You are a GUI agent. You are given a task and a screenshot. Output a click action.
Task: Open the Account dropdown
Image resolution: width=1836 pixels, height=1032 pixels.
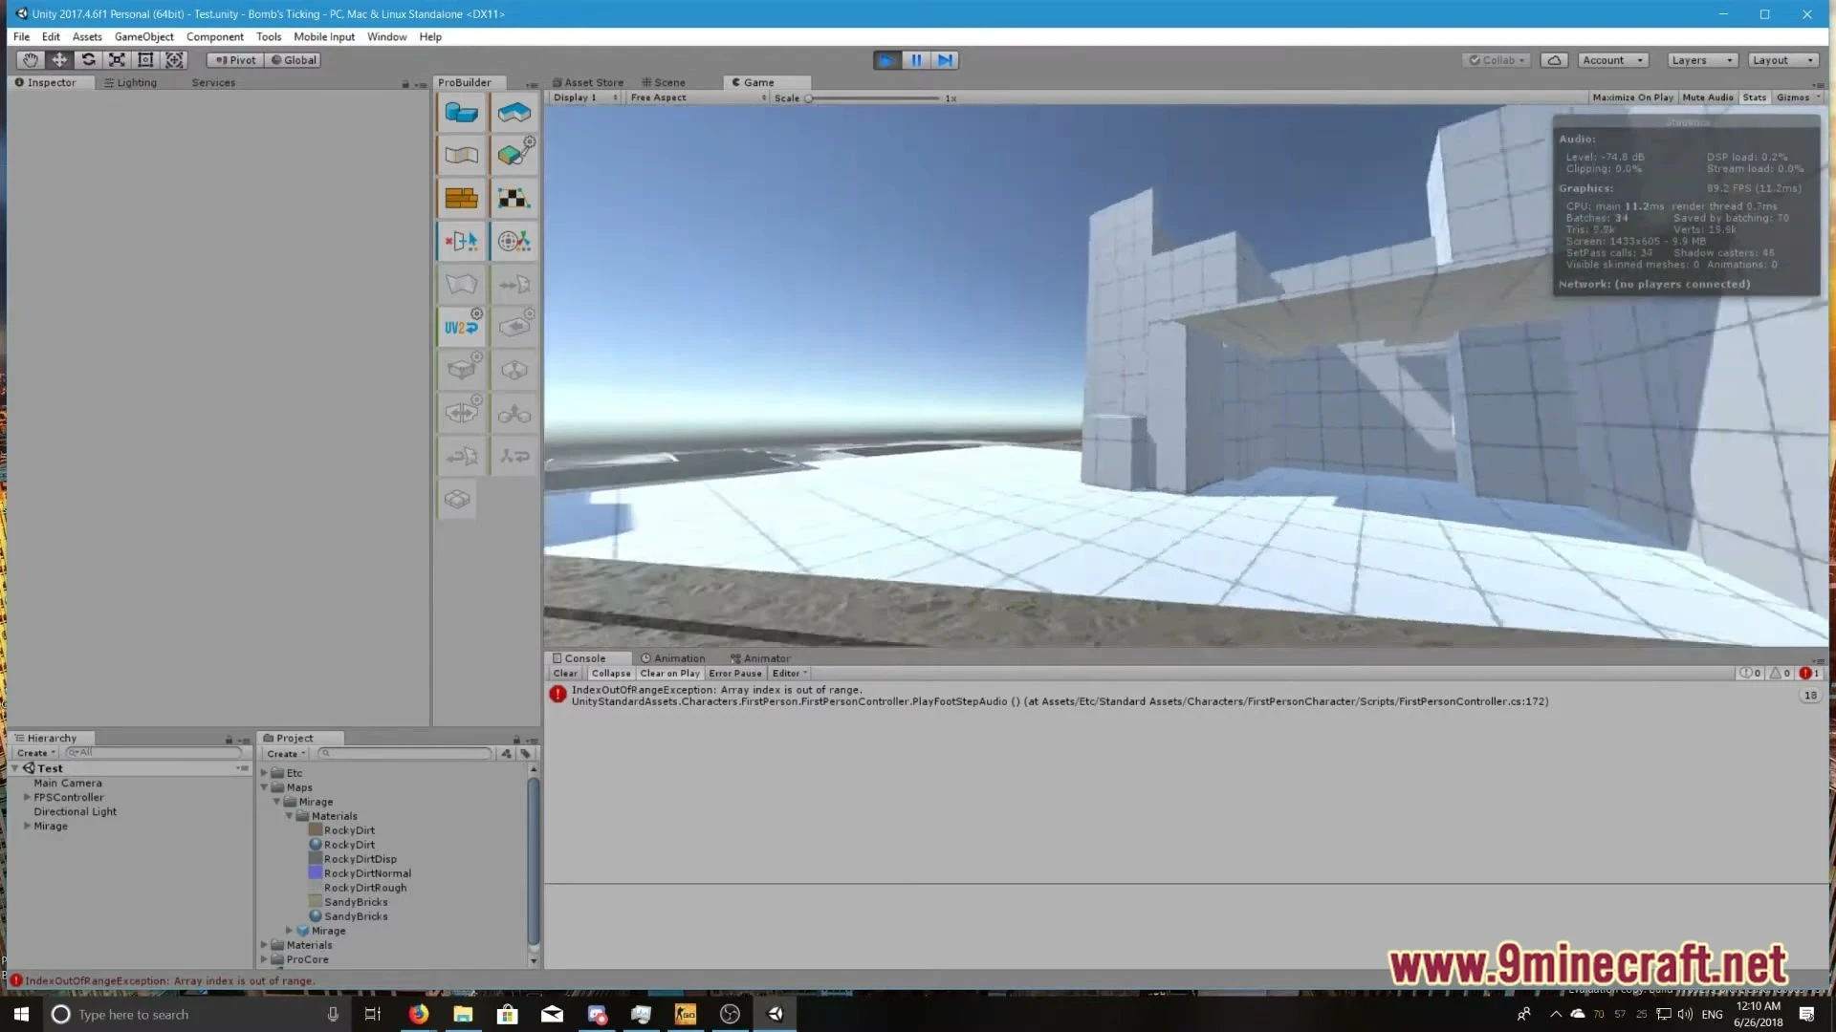(1613, 60)
